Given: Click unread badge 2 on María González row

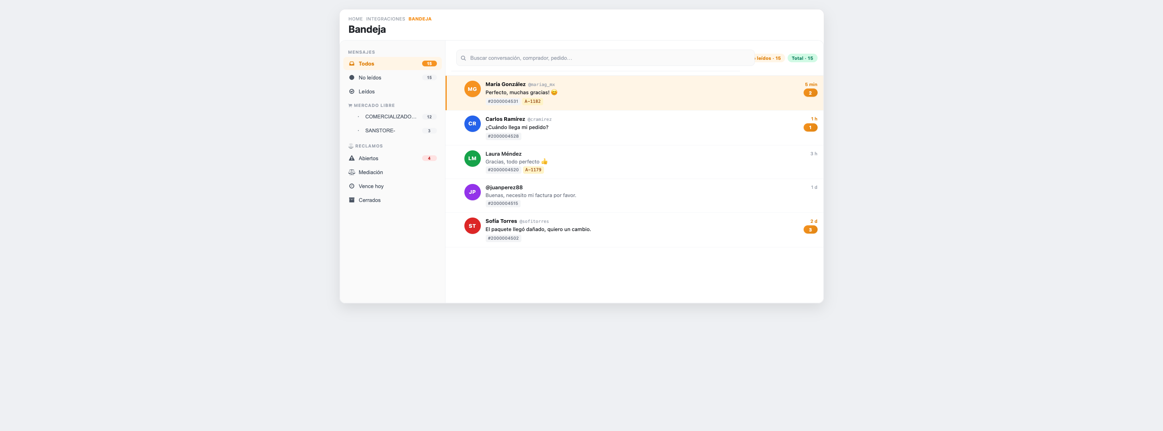Looking at the screenshot, I should click(810, 93).
